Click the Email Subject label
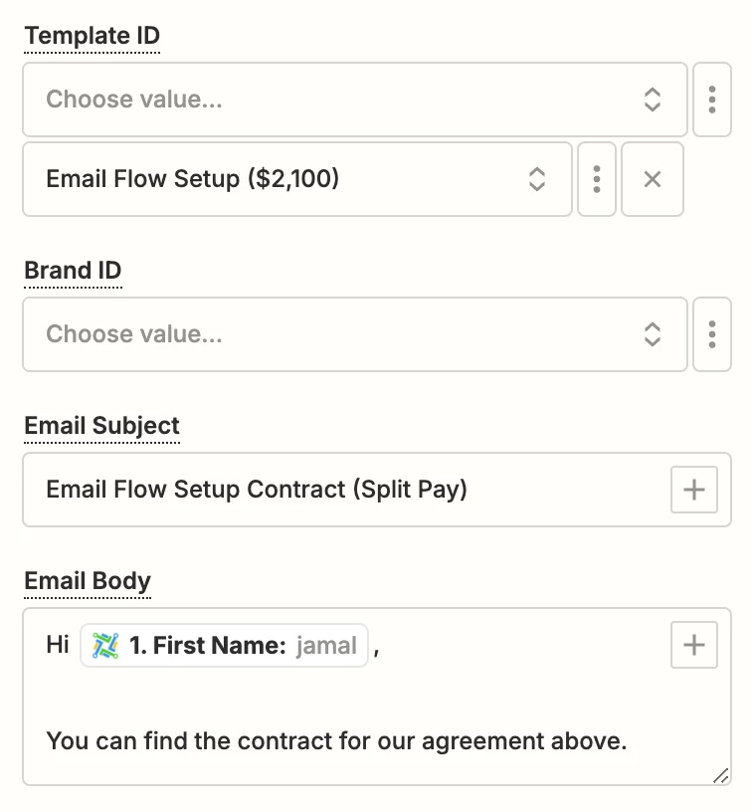The height and width of the screenshot is (812, 752). 101,426
